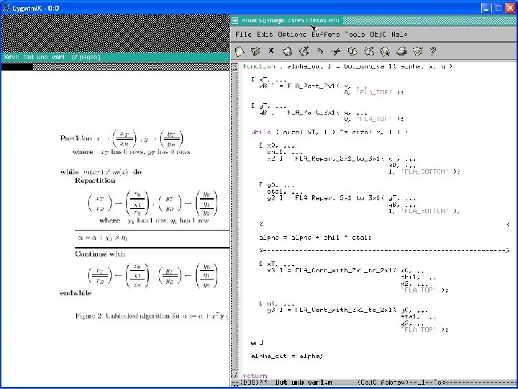Image resolution: width=518 pixels, height=389 pixels.
Task: Click the 'Figure 2: Unblocked algorithm' caption
Action: pos(151,316)
